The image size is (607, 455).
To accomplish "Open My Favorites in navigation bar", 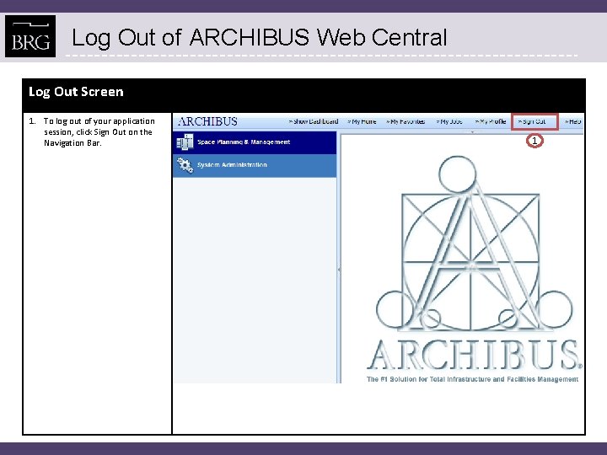I will click(406, 121).
